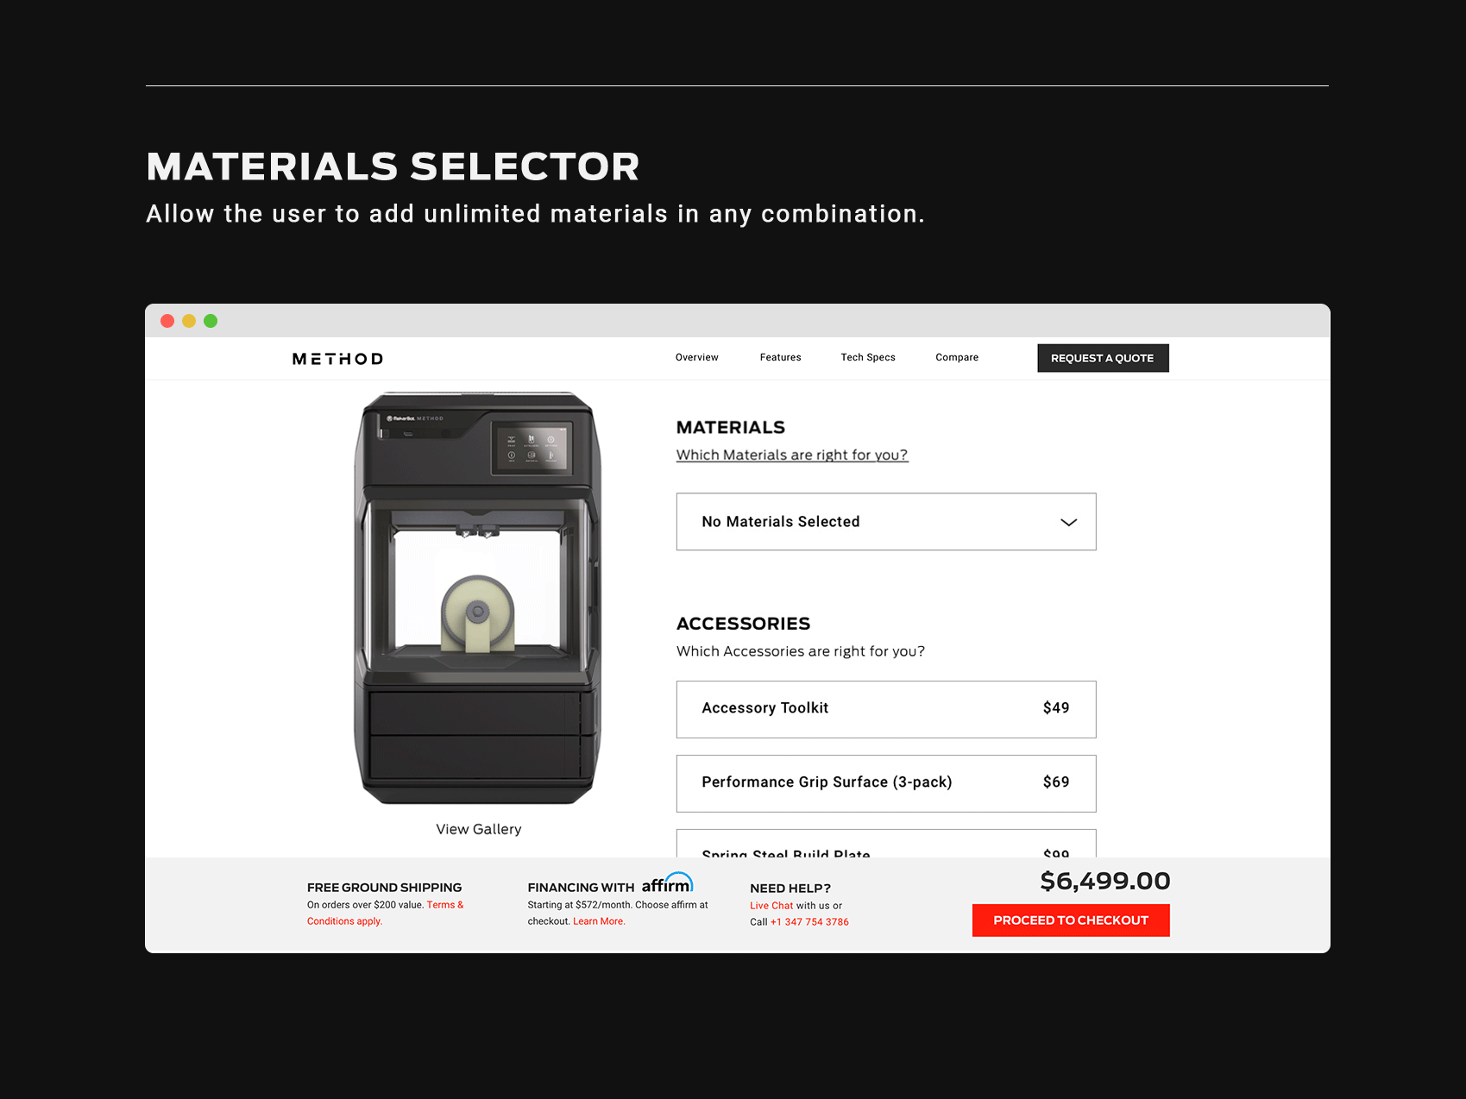Screen dimensions: 1466x1099
Task: Click the red window close dot
Action: click(167, 321)
